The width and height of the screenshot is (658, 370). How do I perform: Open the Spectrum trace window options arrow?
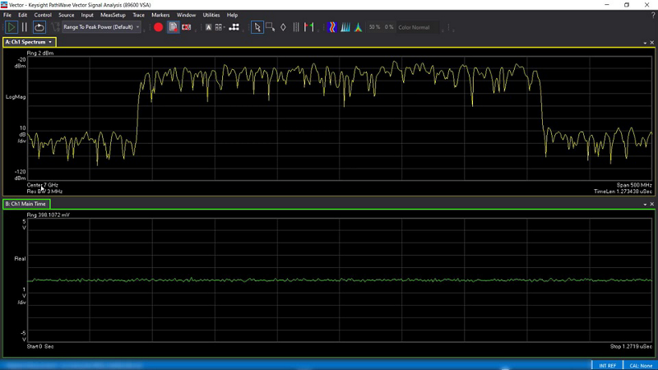645,43
